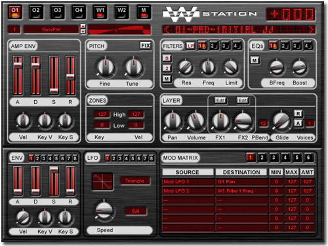328x246 pixels.
Task: Toggle the layer R button
Action: pyautogui.click(x=298, y=114)
